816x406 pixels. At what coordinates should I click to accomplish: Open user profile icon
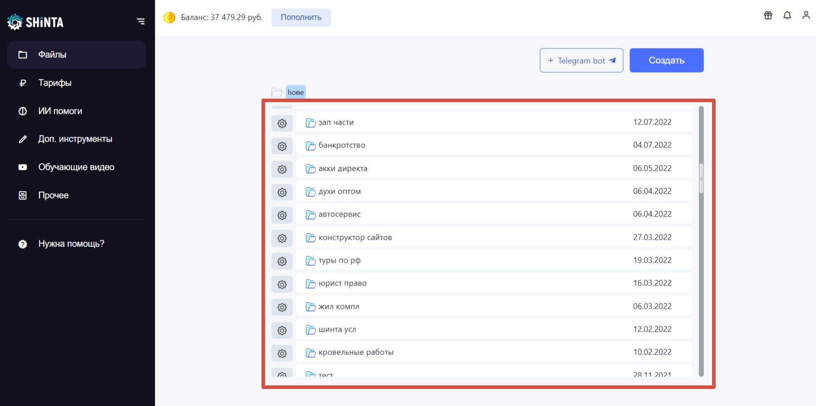(806, 15)
